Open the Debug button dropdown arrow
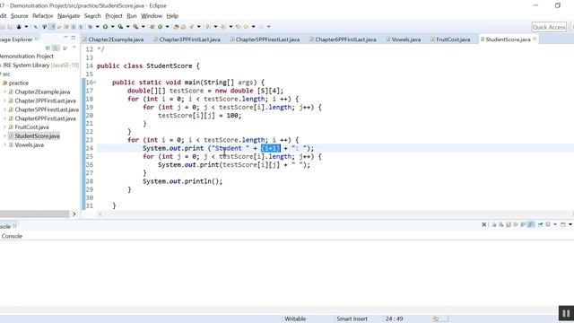The image size is (574, 323). point(98,27)
